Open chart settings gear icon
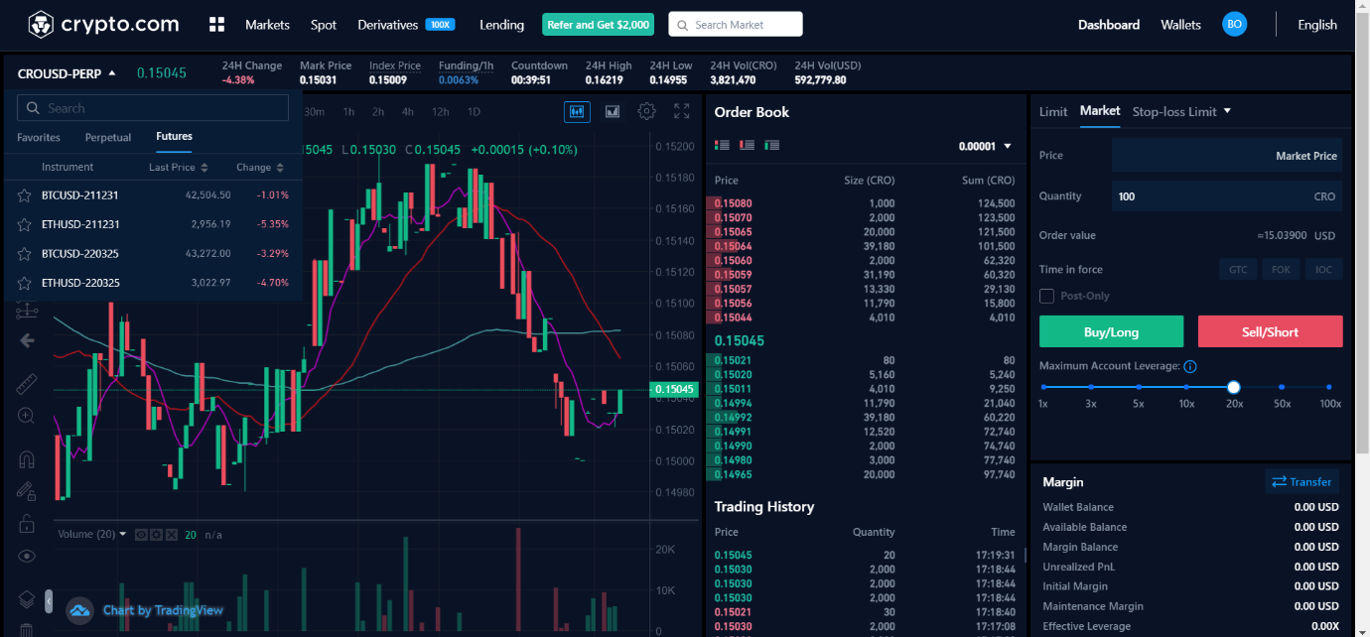1370x637 pixels. 646,111
